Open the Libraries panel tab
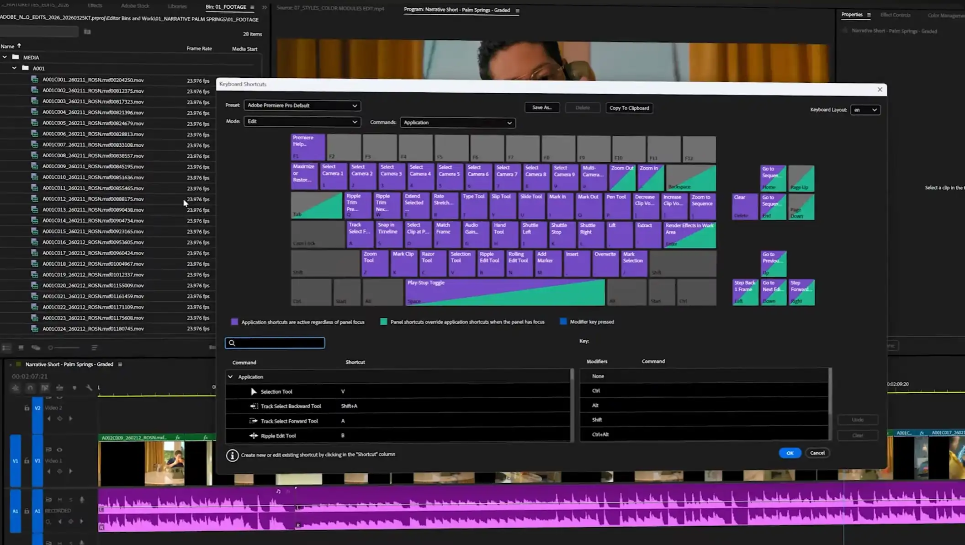This screenshot has width=965, height=545. pyautogui.click(x=177, y=6)
